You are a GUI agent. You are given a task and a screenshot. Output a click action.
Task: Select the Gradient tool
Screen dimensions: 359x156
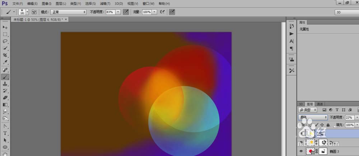tap(5, 105)
